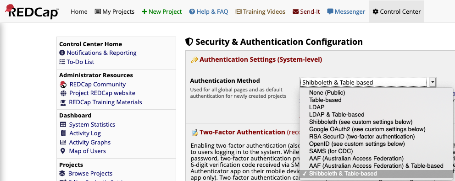This screenshot has height=181, width=455.
Task: Click the REDCap Community globe-hat icon
Action: [x=63, y=84]
